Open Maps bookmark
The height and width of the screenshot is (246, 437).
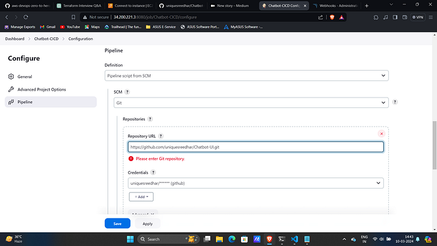92,27
